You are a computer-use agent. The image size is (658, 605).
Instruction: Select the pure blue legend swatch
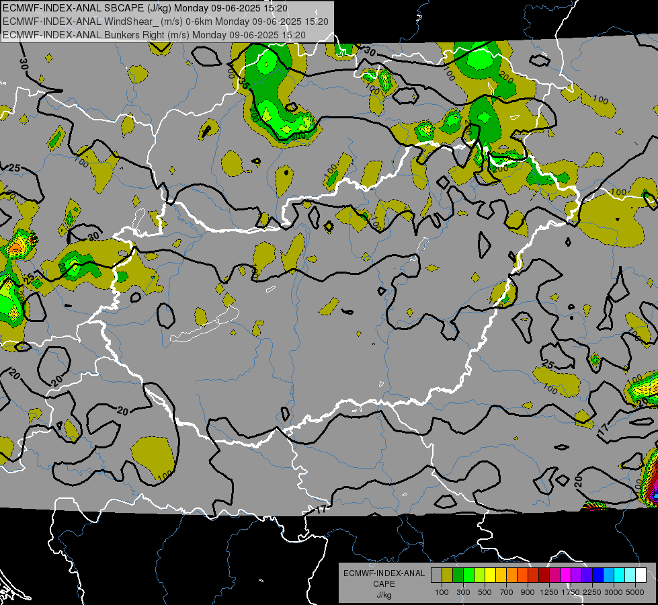click(x=598, y=575)
